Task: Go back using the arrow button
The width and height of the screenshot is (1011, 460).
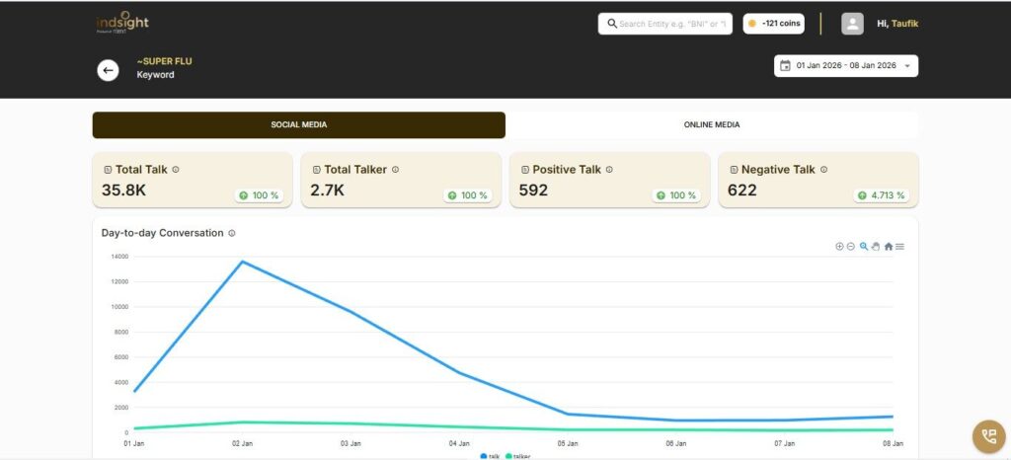Action: coord(108,70)
